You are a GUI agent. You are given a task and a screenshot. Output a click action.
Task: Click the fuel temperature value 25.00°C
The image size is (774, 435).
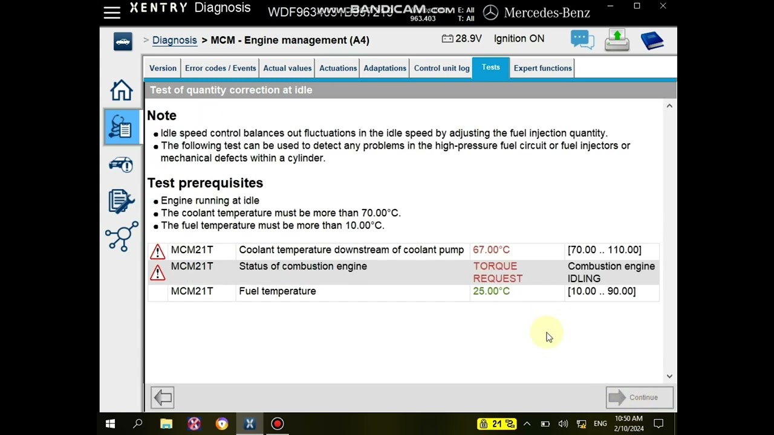(x=491, y=291)
